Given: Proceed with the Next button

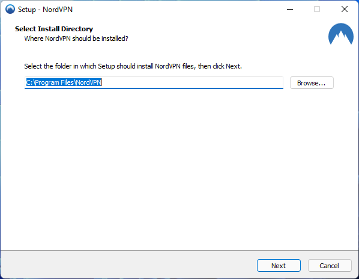Looking at the screenshot, I should pos(279,266).
